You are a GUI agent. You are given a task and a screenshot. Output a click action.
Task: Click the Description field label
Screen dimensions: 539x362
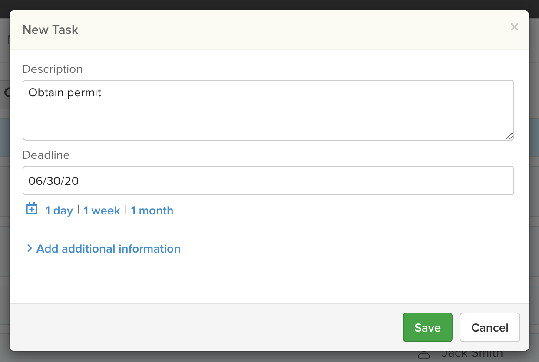point(52,69)
